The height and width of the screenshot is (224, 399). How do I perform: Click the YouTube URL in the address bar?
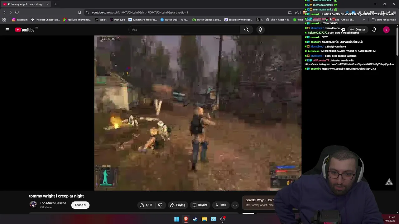click(140, 12)
